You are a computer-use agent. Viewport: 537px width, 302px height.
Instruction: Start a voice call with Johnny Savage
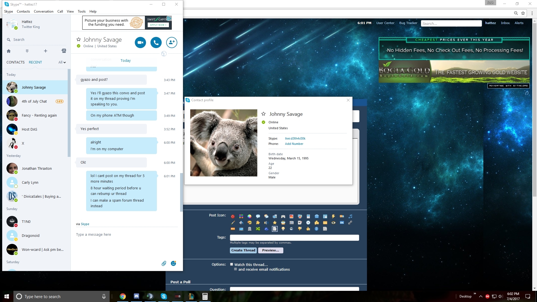tap(156, 43)
